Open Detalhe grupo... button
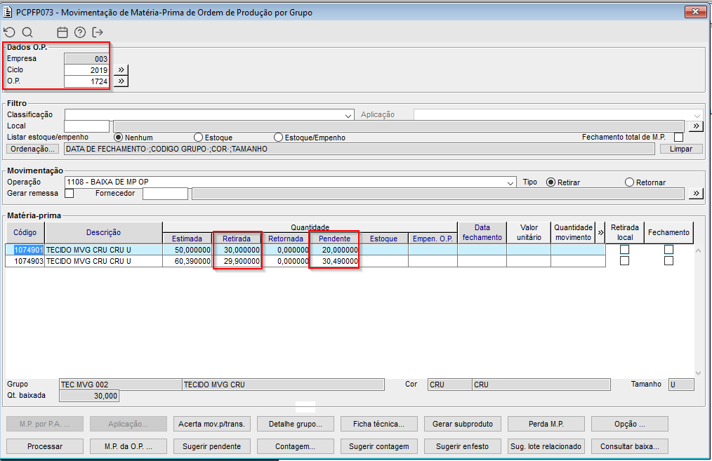Viewport: 712px width, 461px height. coord(296,424)
